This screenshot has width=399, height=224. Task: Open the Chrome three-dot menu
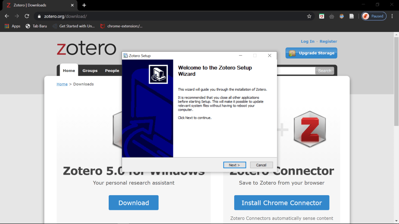393,16
